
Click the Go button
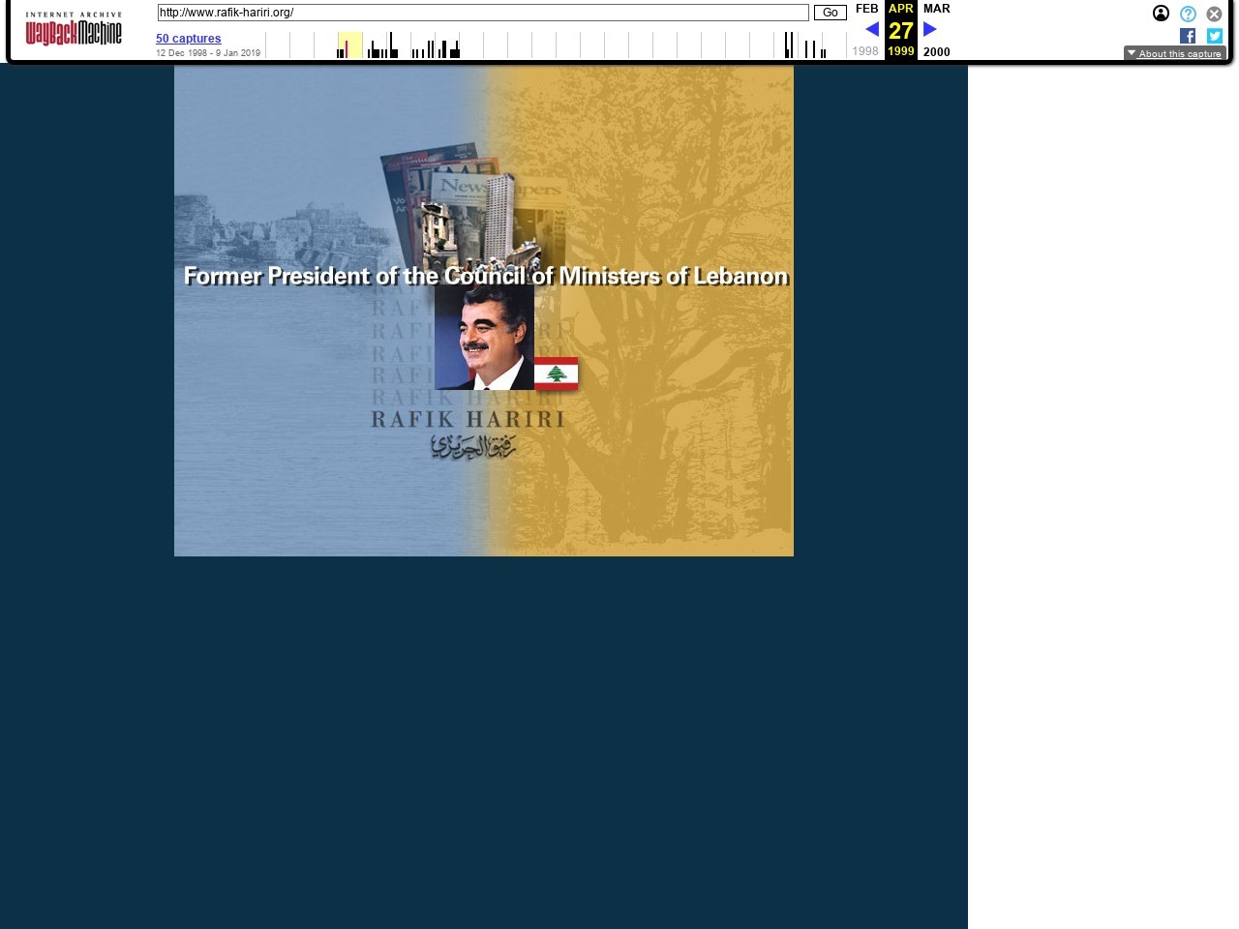tap(830, 13)
